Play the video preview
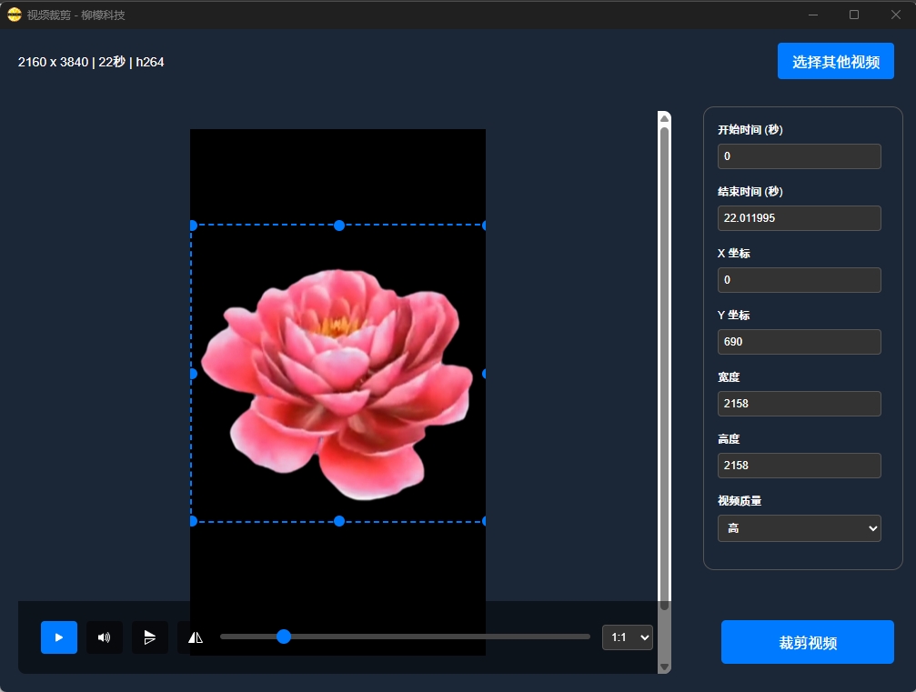This screenshot has width=916, height=692. point(59,637)
